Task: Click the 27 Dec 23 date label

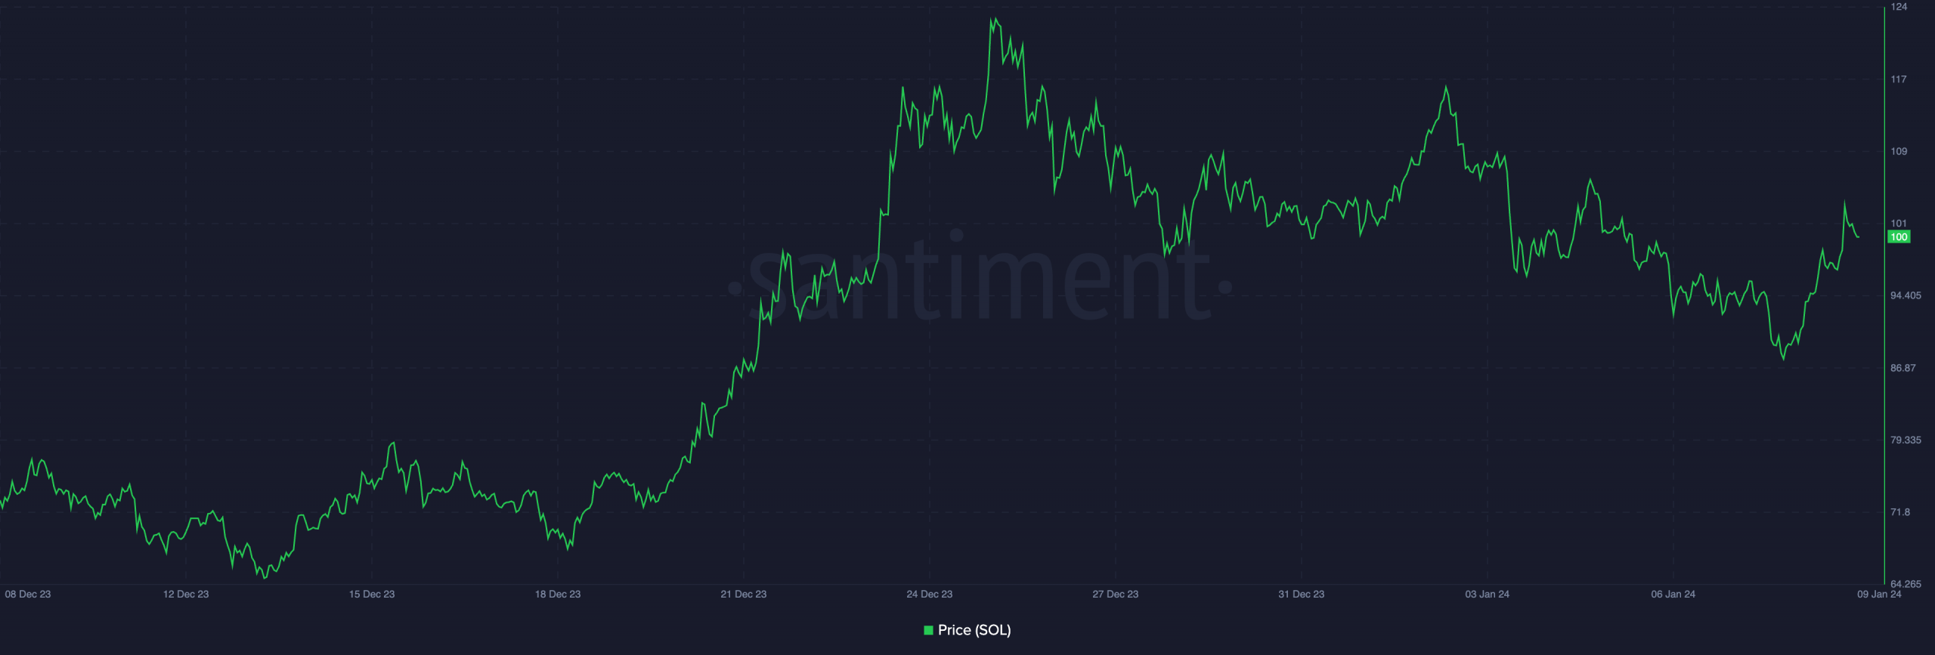Action: [x=1116, y=595]
